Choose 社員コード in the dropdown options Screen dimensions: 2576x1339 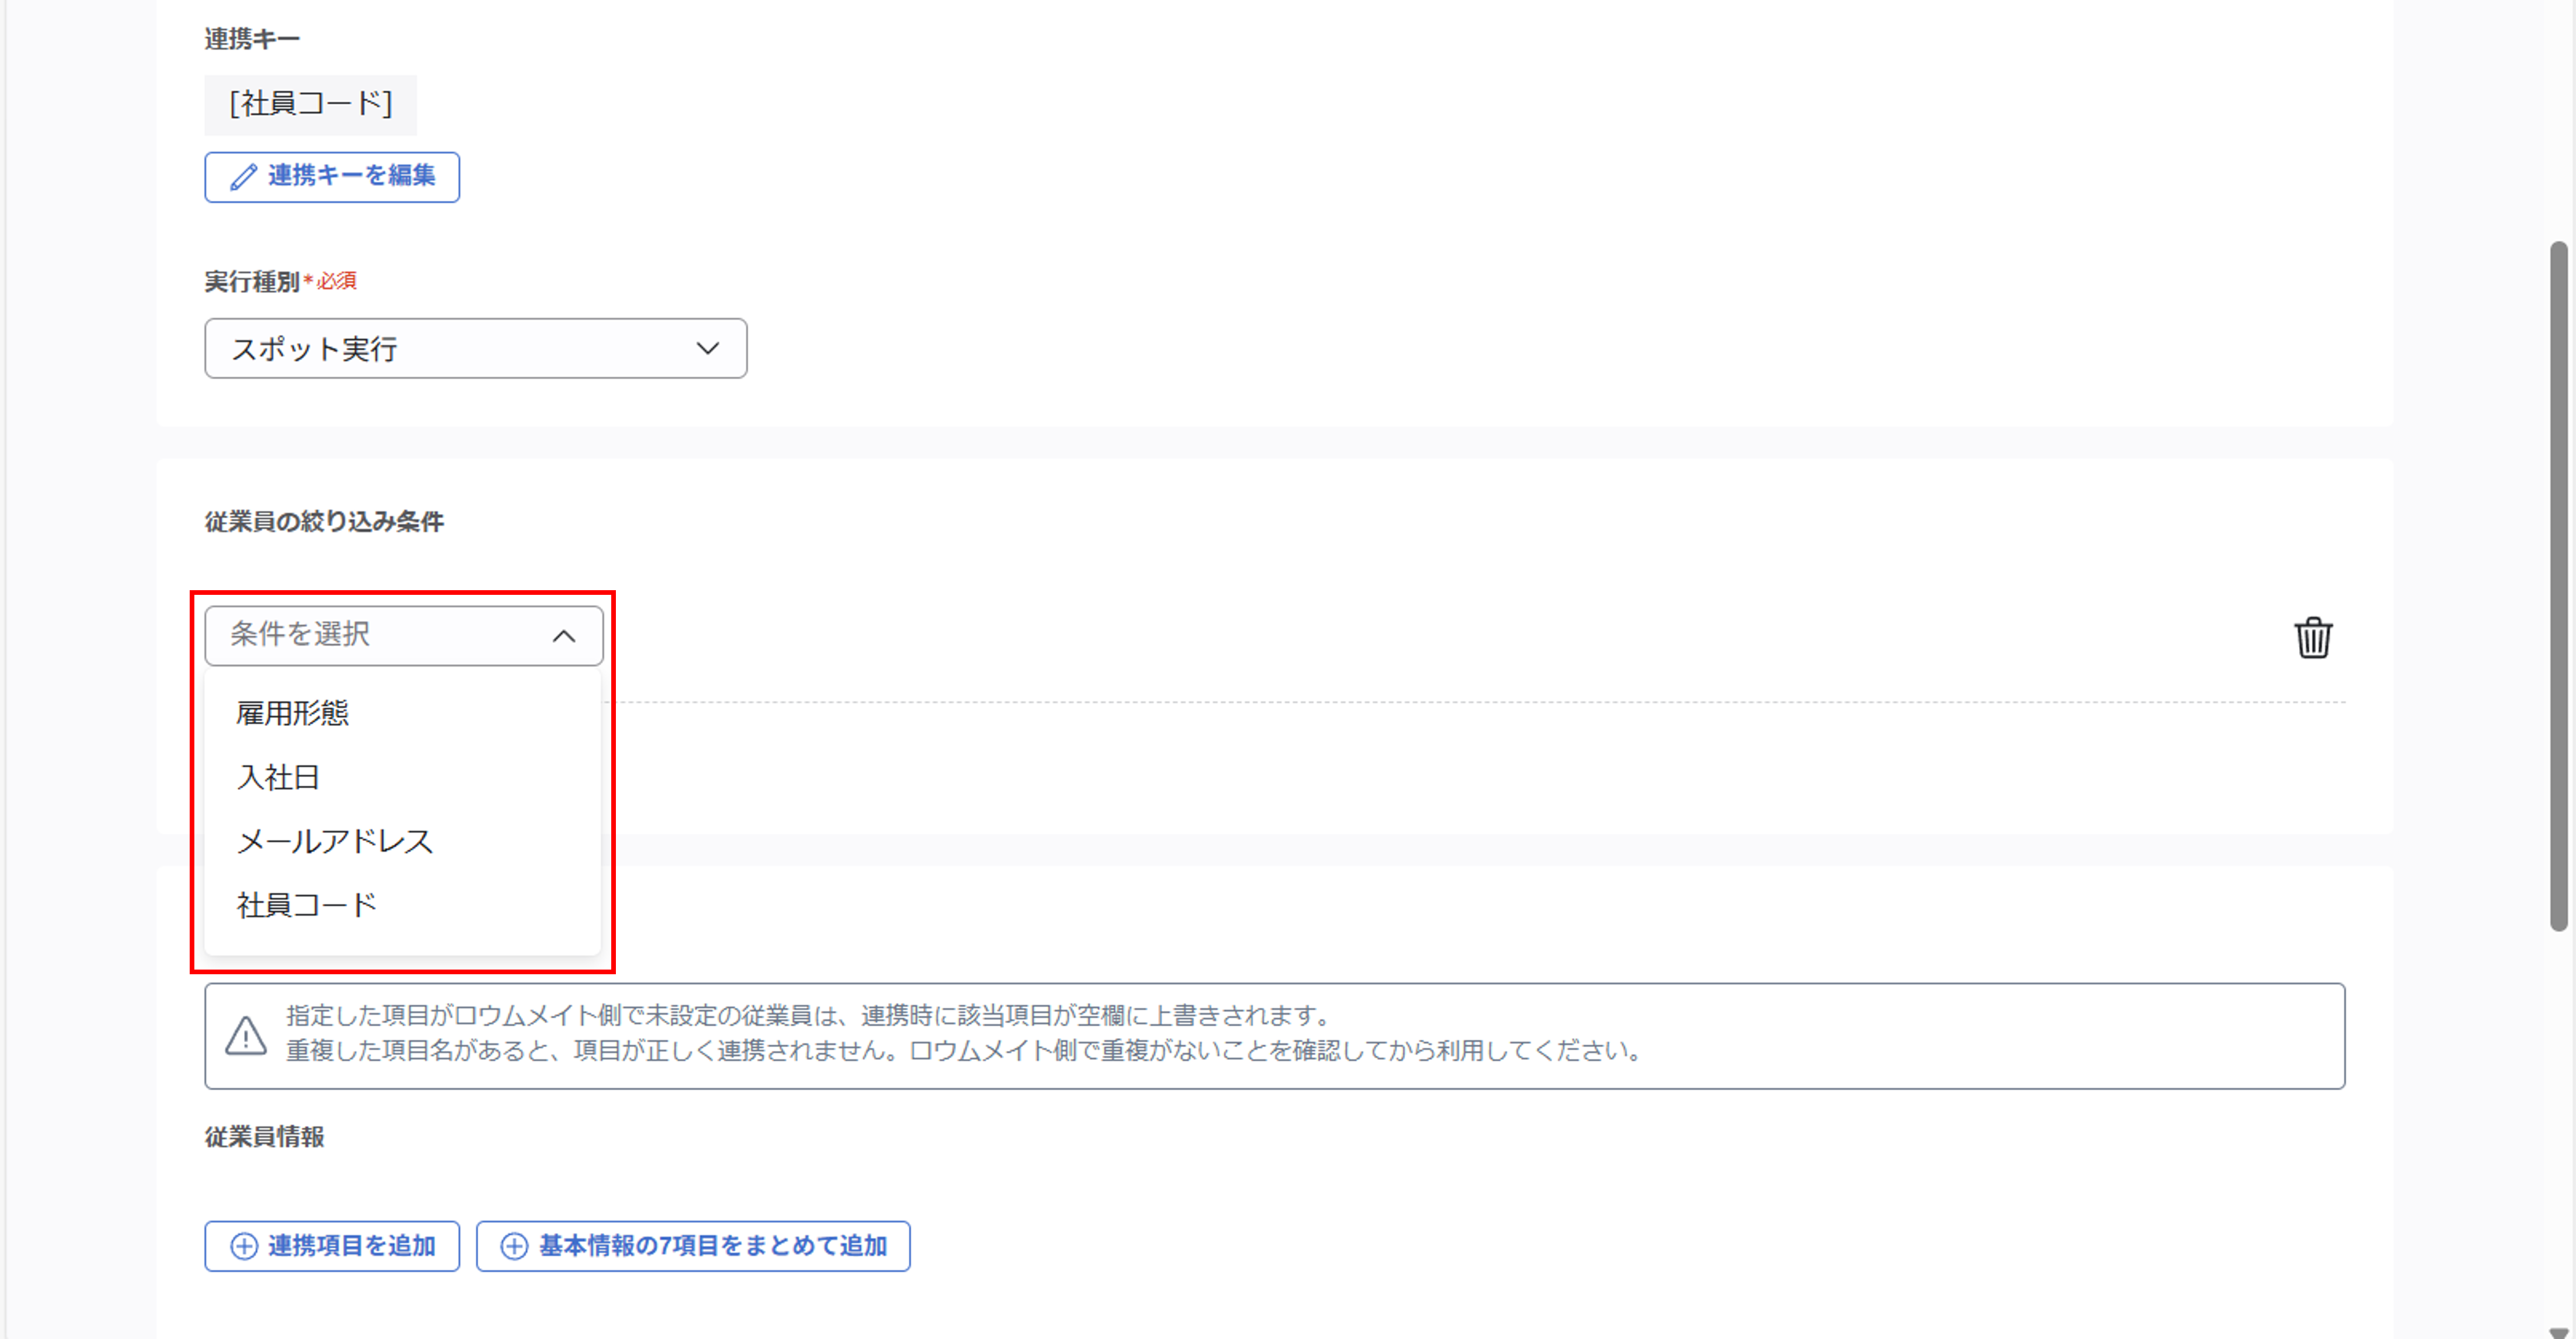[306, 904]
